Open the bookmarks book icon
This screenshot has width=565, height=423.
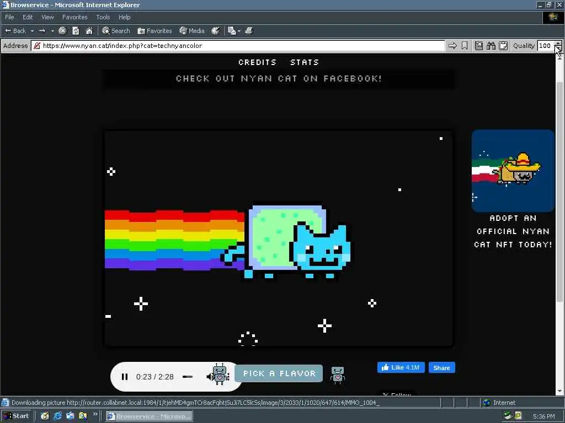coord(478,46)
